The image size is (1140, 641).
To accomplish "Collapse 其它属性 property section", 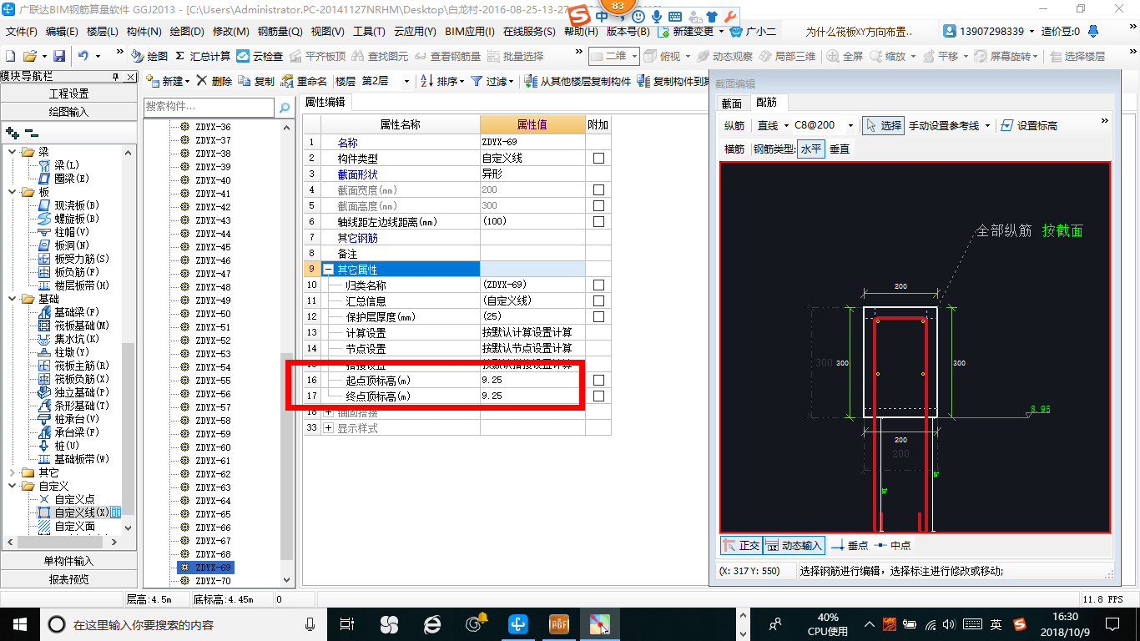I will [328, 270].
